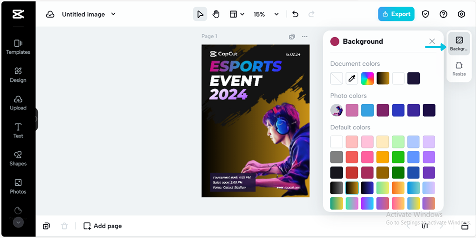The image size is (476, 238).
Task: Pick the eyedropper color picker tool
Action: pyautogui.click(x=352, y=79)
